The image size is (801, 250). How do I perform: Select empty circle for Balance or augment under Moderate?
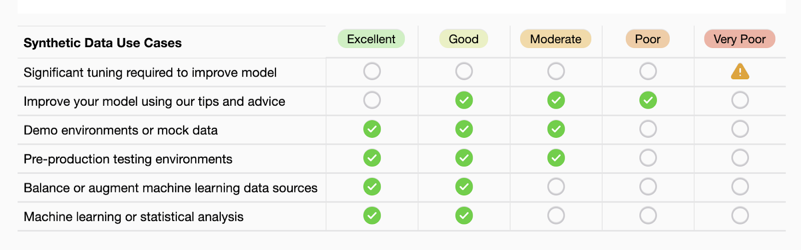coord(556,187)
